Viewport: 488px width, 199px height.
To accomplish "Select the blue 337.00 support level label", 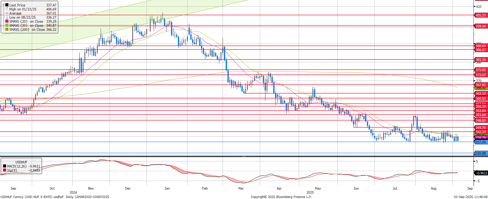I will click(481, 142).
